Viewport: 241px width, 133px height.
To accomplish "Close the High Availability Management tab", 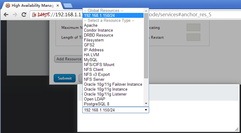I will coord(57,6).
